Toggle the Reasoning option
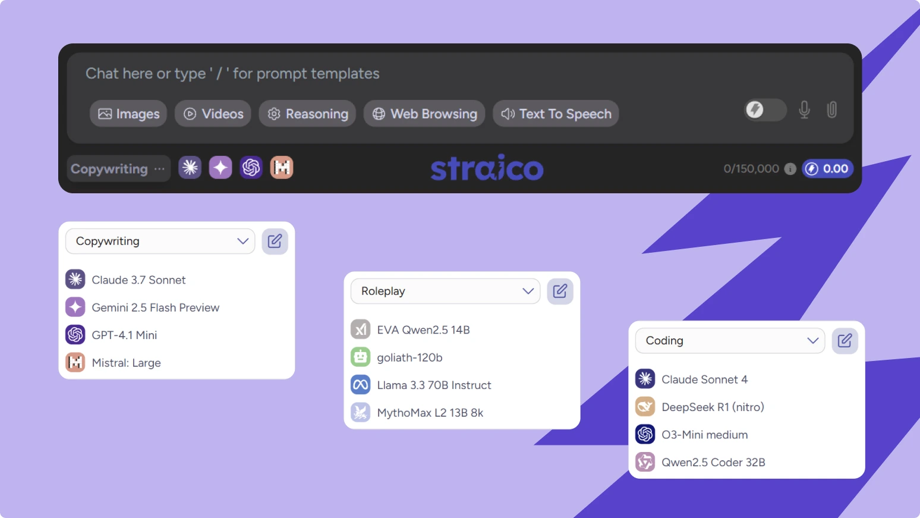Image resolution: width=920 pixels, height=518 pixels. click(307, 114)
